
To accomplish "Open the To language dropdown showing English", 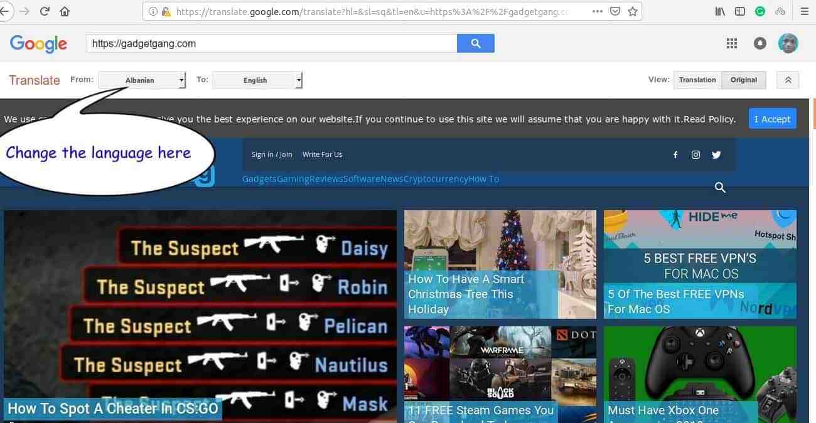I will (257, 80).
